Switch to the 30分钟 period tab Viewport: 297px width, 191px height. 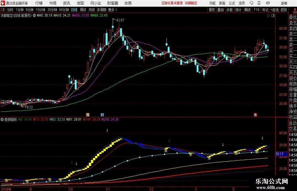[52, 10]
